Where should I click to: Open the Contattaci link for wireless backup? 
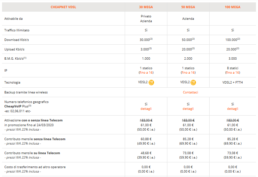coord(191,92)
